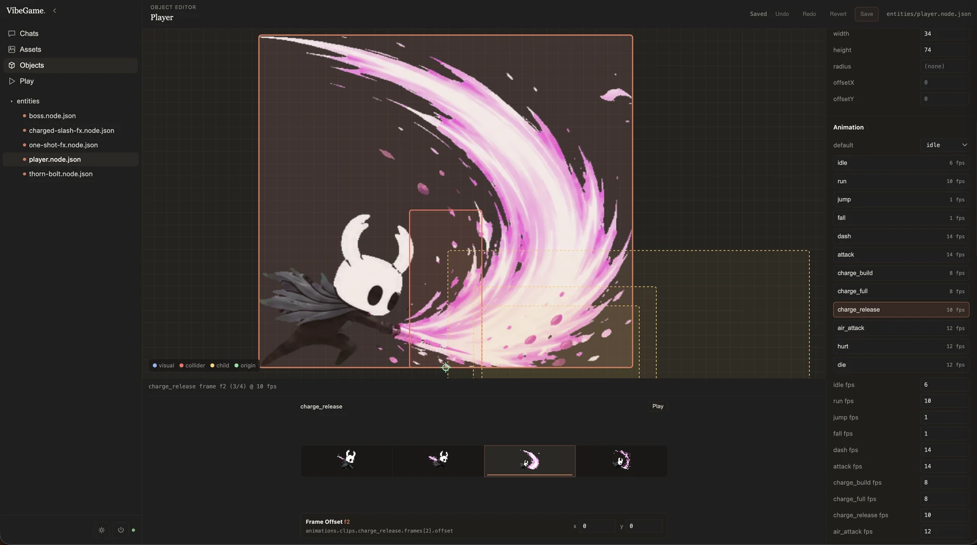
Task: Edit the Frame Offset y field
Action: (644, 526)
